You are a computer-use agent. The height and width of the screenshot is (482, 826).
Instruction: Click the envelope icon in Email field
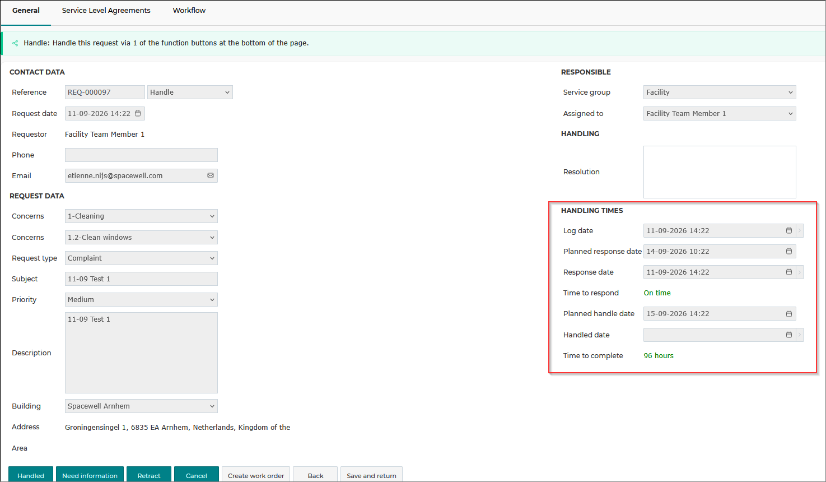pos(211,175)
